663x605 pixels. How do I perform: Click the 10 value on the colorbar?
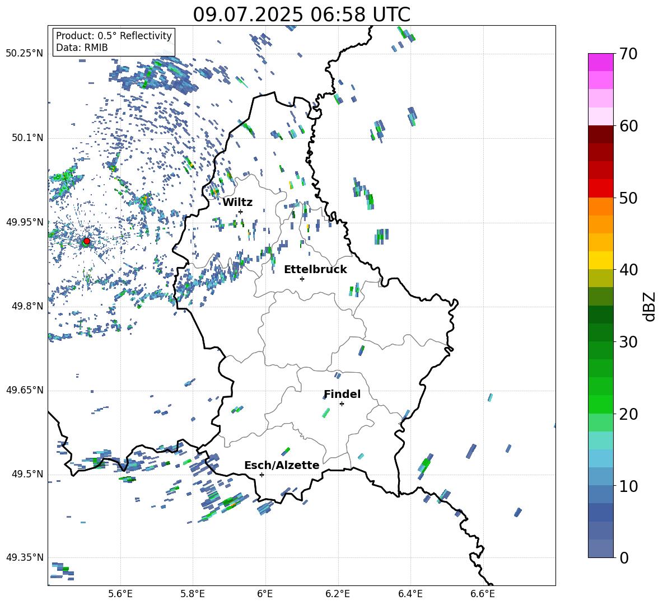(x=628, y=486)
